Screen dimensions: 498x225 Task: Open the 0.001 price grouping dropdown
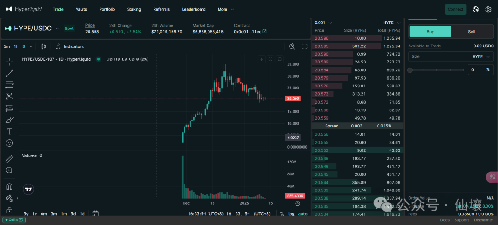pyautogui.click(x=323, y=23)
